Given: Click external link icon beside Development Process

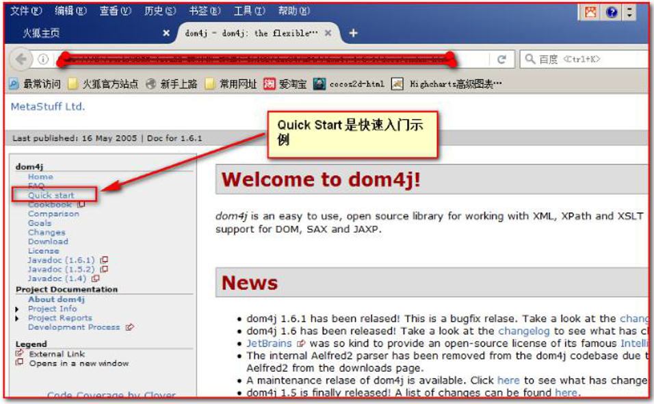Looking at the screenshot, I should (x=130, y=327).
